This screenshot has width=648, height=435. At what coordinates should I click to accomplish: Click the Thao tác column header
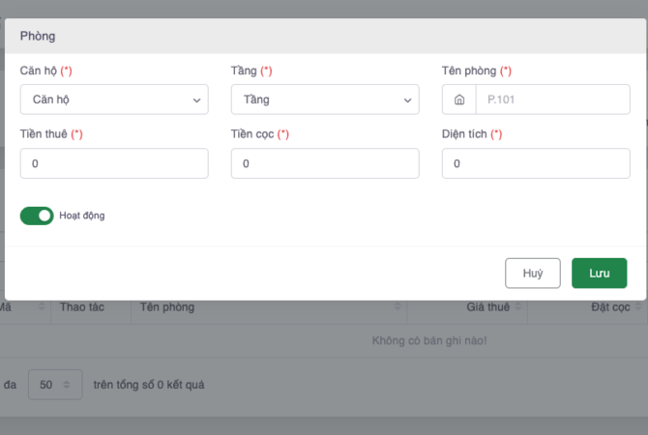click(82, 307)
